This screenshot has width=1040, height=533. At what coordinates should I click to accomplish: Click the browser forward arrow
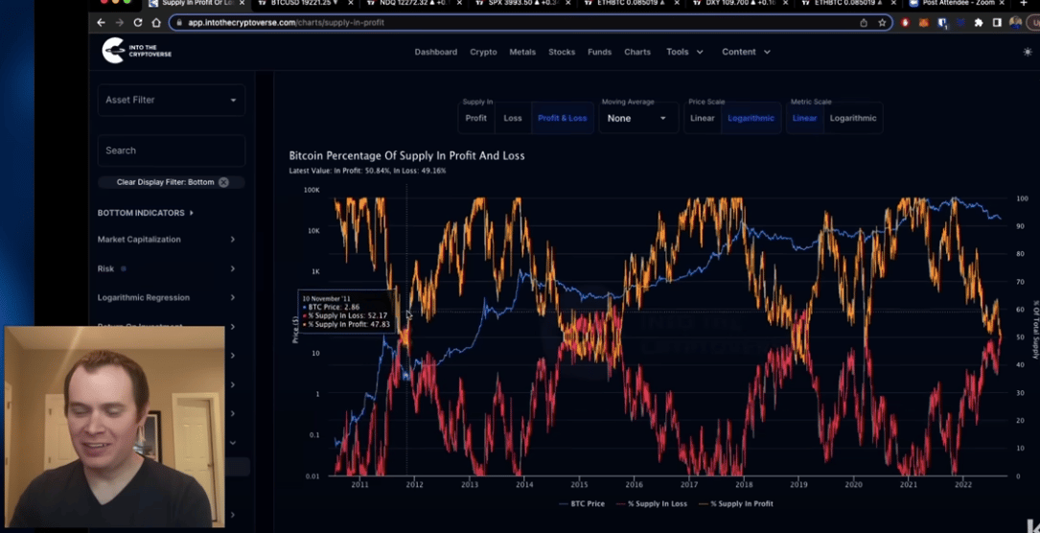tap(119, 23)
